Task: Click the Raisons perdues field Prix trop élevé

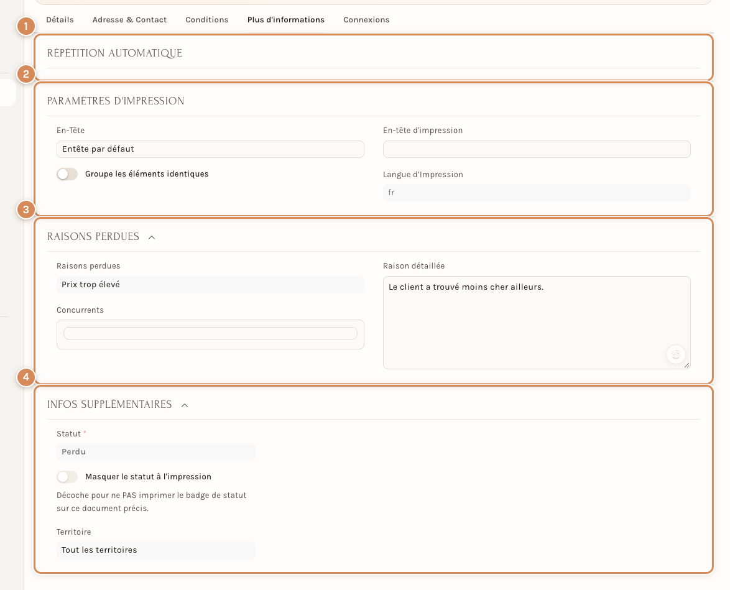Action: point(210,285)
